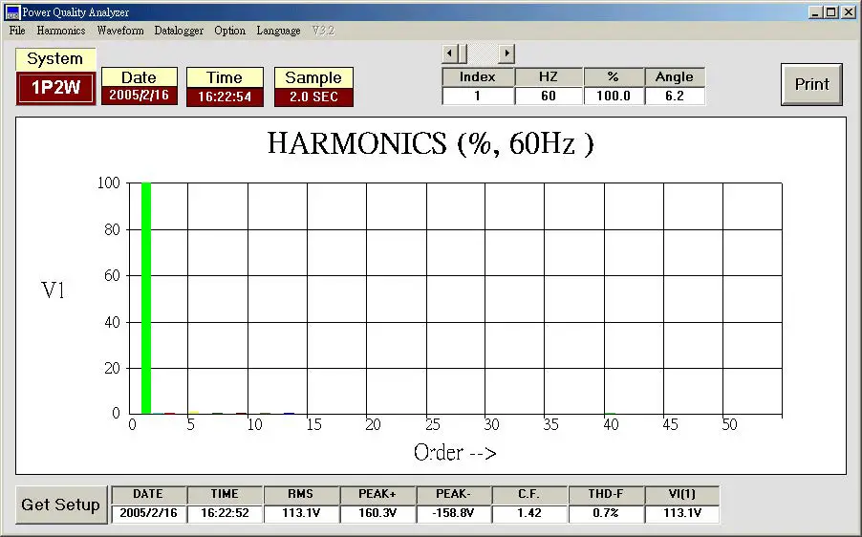This screenshot has width=862, height=537.
Task: Click the Order --> axis label
Action: pos(455,452)
